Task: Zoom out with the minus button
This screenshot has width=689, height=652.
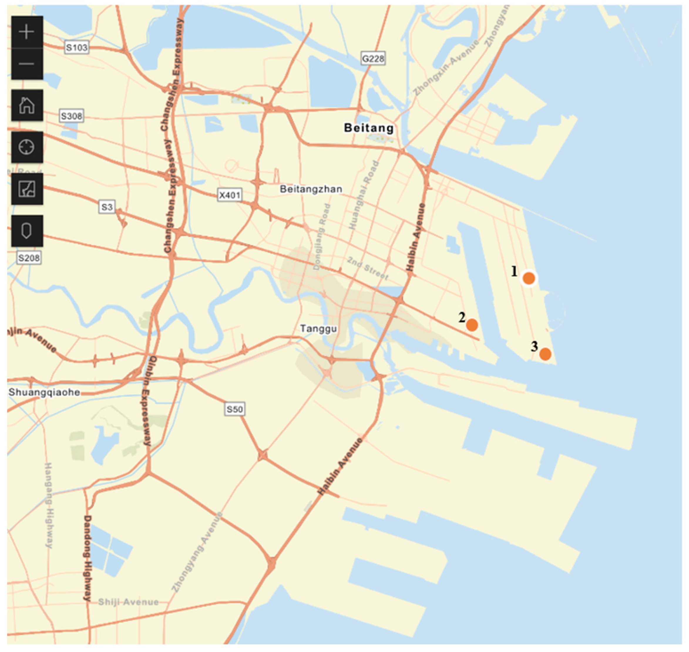Action: [x=27, y=64]
